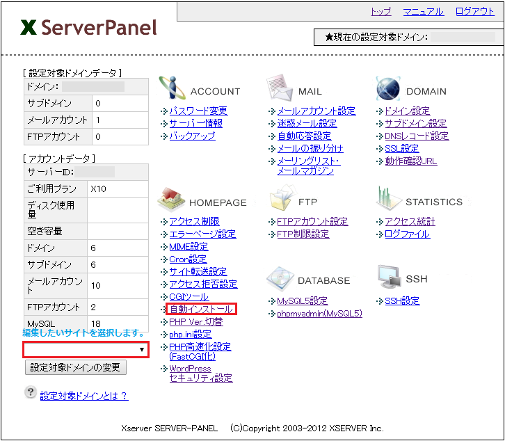Open DNSレコード設定 link
Screen dimensions: 505x441
point(417,136)
